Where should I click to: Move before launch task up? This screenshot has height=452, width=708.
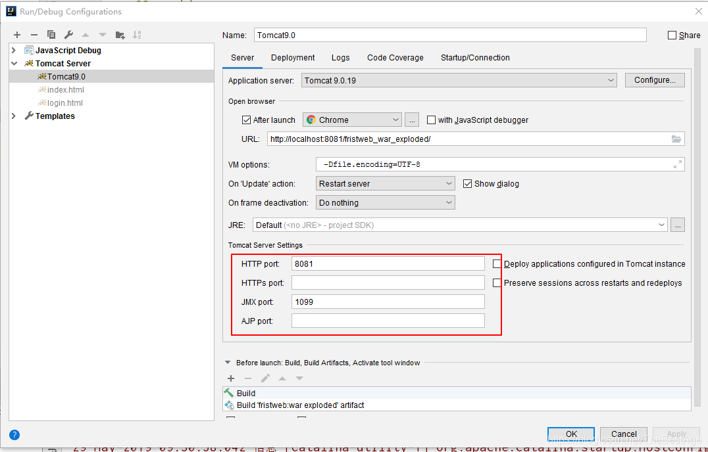pos(282,378)
